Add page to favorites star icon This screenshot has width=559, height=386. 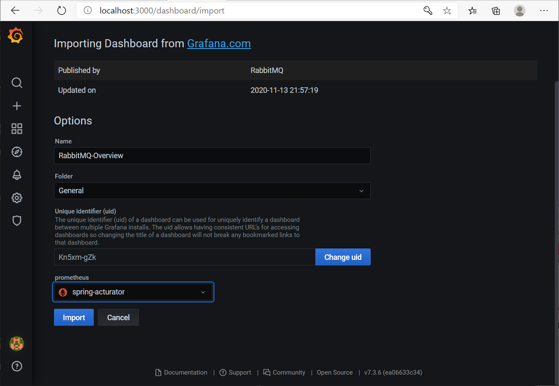[447, 11]
